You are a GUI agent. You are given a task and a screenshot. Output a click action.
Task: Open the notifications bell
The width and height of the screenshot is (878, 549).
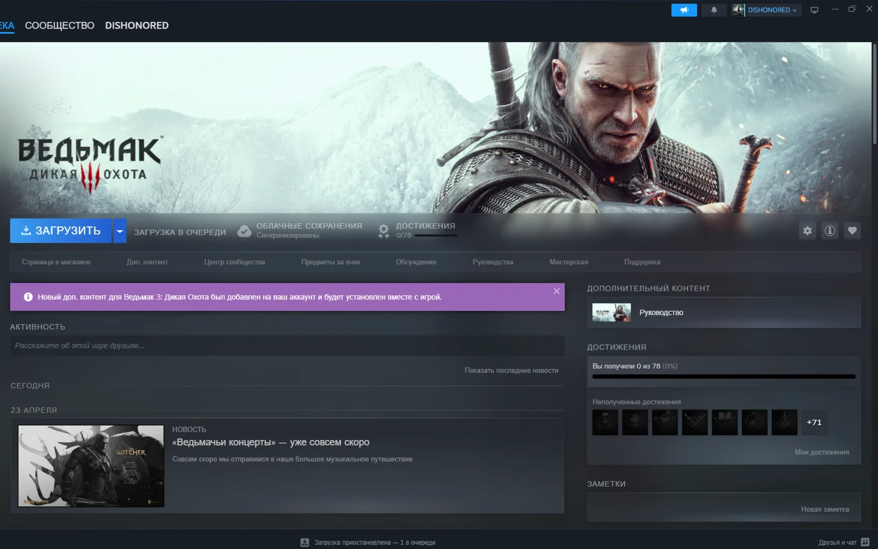click(714, 10)
